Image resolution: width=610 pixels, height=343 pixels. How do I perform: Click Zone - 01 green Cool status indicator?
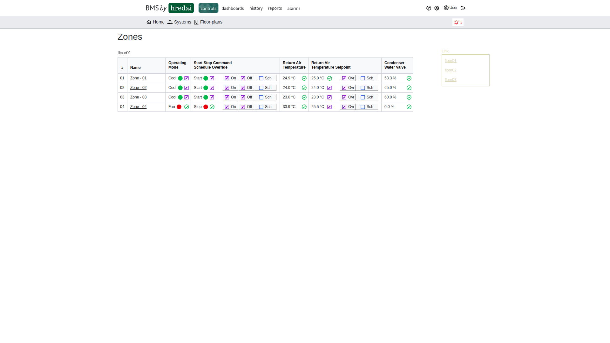[x=180, y=78]
